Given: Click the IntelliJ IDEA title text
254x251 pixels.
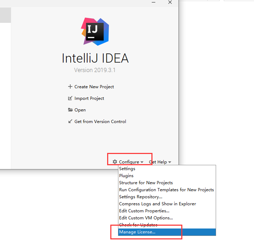Looking at the screenshot, I should click(x=95, y=58).
